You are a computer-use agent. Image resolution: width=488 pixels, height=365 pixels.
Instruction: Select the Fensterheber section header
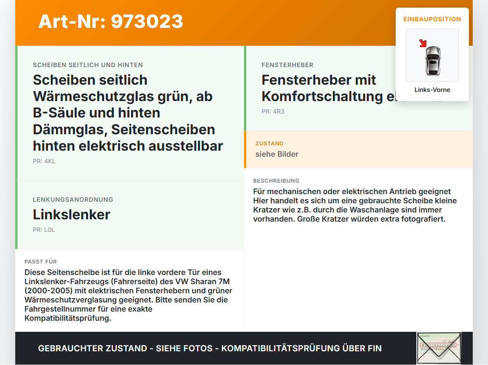coord(287,65)
